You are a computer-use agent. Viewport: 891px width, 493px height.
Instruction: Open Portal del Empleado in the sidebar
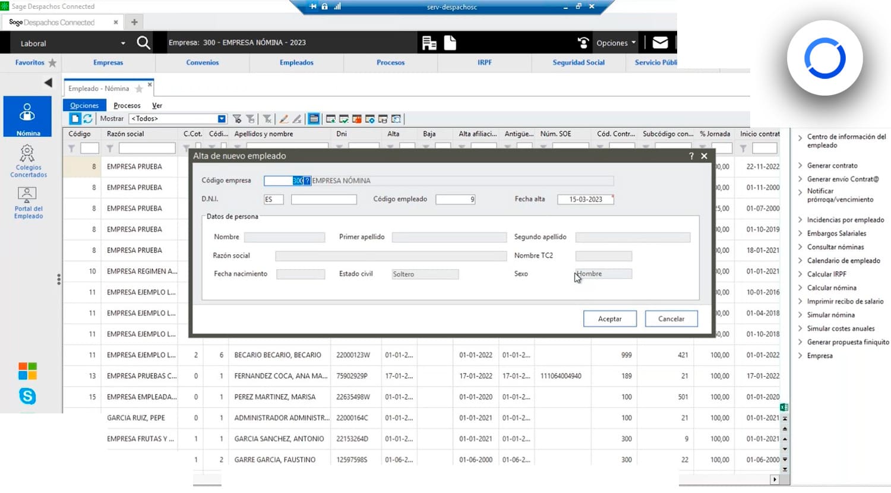28,203
